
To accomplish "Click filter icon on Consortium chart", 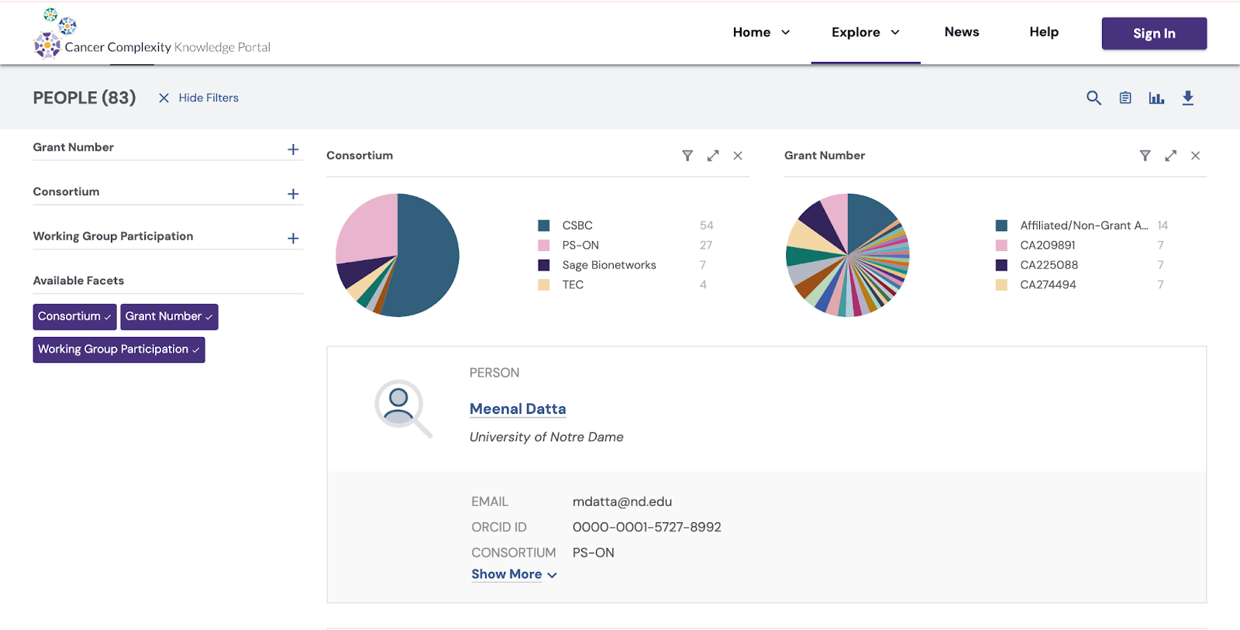I will coord(687,156).
